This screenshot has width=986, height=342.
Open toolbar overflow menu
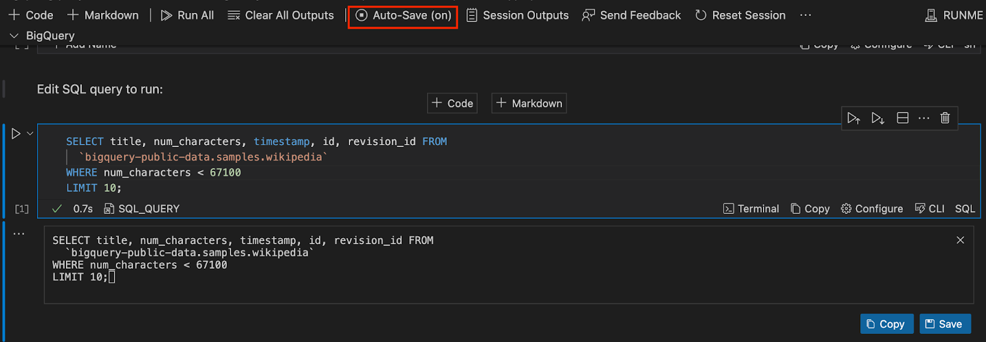[805, 15]
